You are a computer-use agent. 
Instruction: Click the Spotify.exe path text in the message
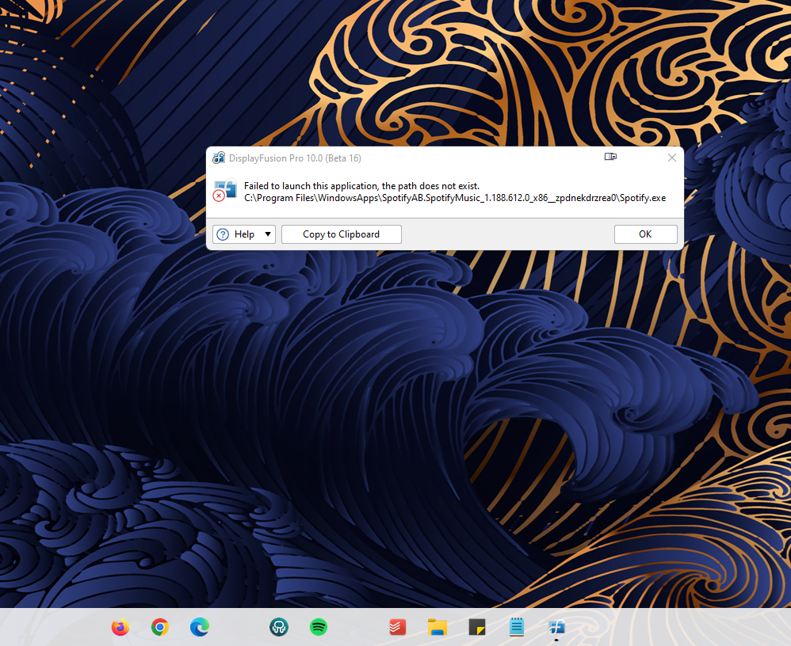(x=454, y=198)
